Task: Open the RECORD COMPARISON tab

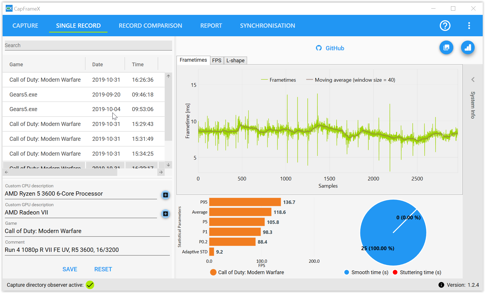Action: (x=150, y=26)
